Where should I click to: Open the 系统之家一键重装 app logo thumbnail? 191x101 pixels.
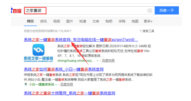click(x=38, y=53)
